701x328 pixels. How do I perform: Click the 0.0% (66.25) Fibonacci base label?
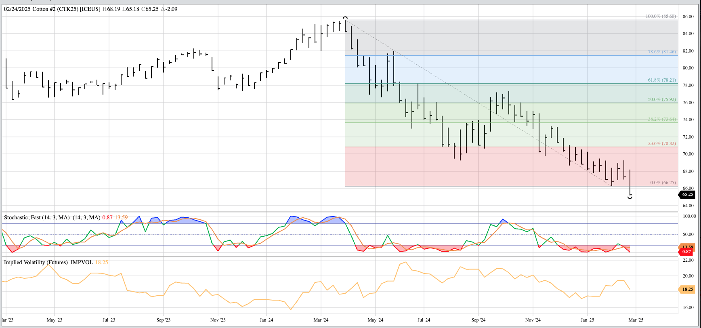coord(663,183)
